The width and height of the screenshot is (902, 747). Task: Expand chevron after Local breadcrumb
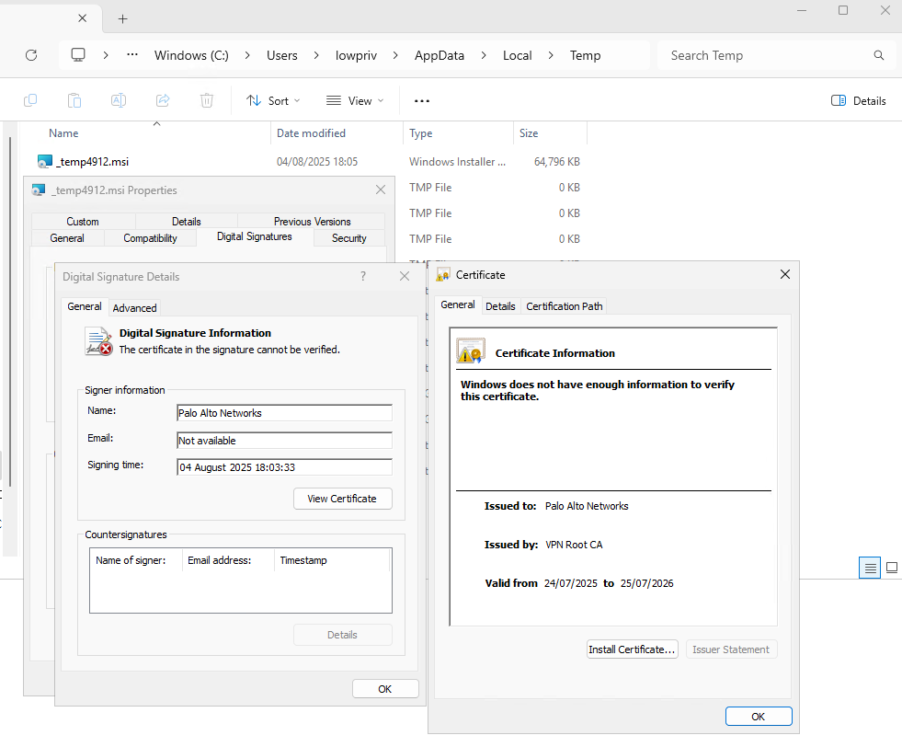pyautogui.click(x=551, y=55)
